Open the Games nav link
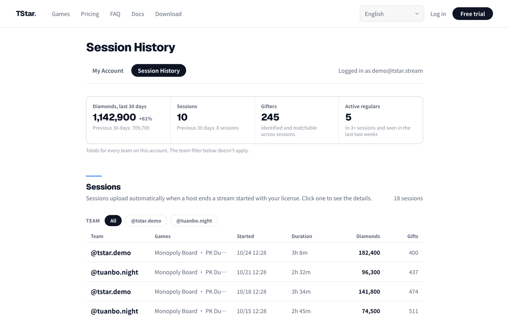The image size is (509, 318). coord(61,14)
